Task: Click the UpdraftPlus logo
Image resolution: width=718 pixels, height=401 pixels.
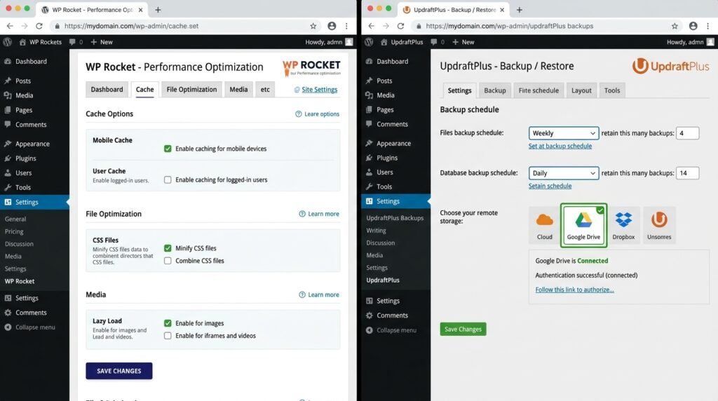Action: (x=670, y=66)
